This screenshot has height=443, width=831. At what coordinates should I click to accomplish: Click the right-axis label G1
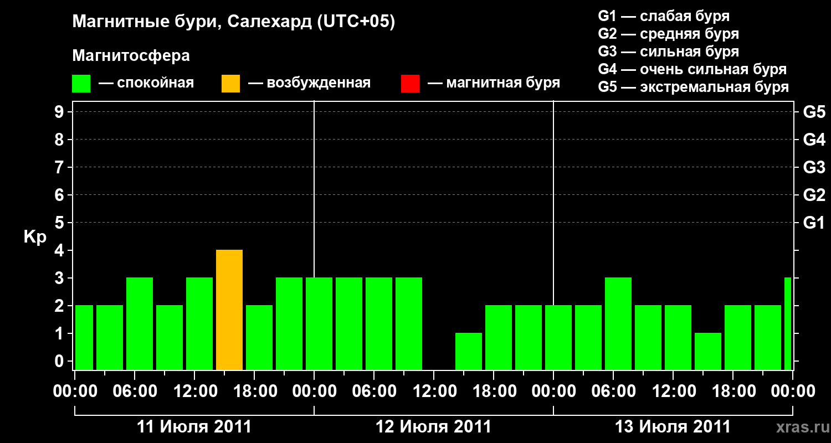[814, 223]
